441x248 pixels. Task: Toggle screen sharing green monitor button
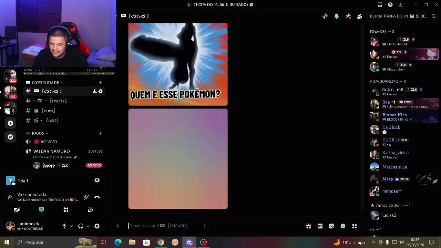click(41, 210)
